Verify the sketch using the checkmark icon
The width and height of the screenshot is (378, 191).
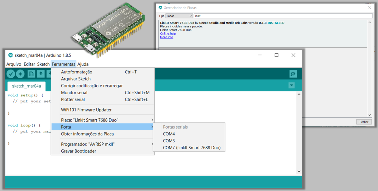tap(10, 74)
